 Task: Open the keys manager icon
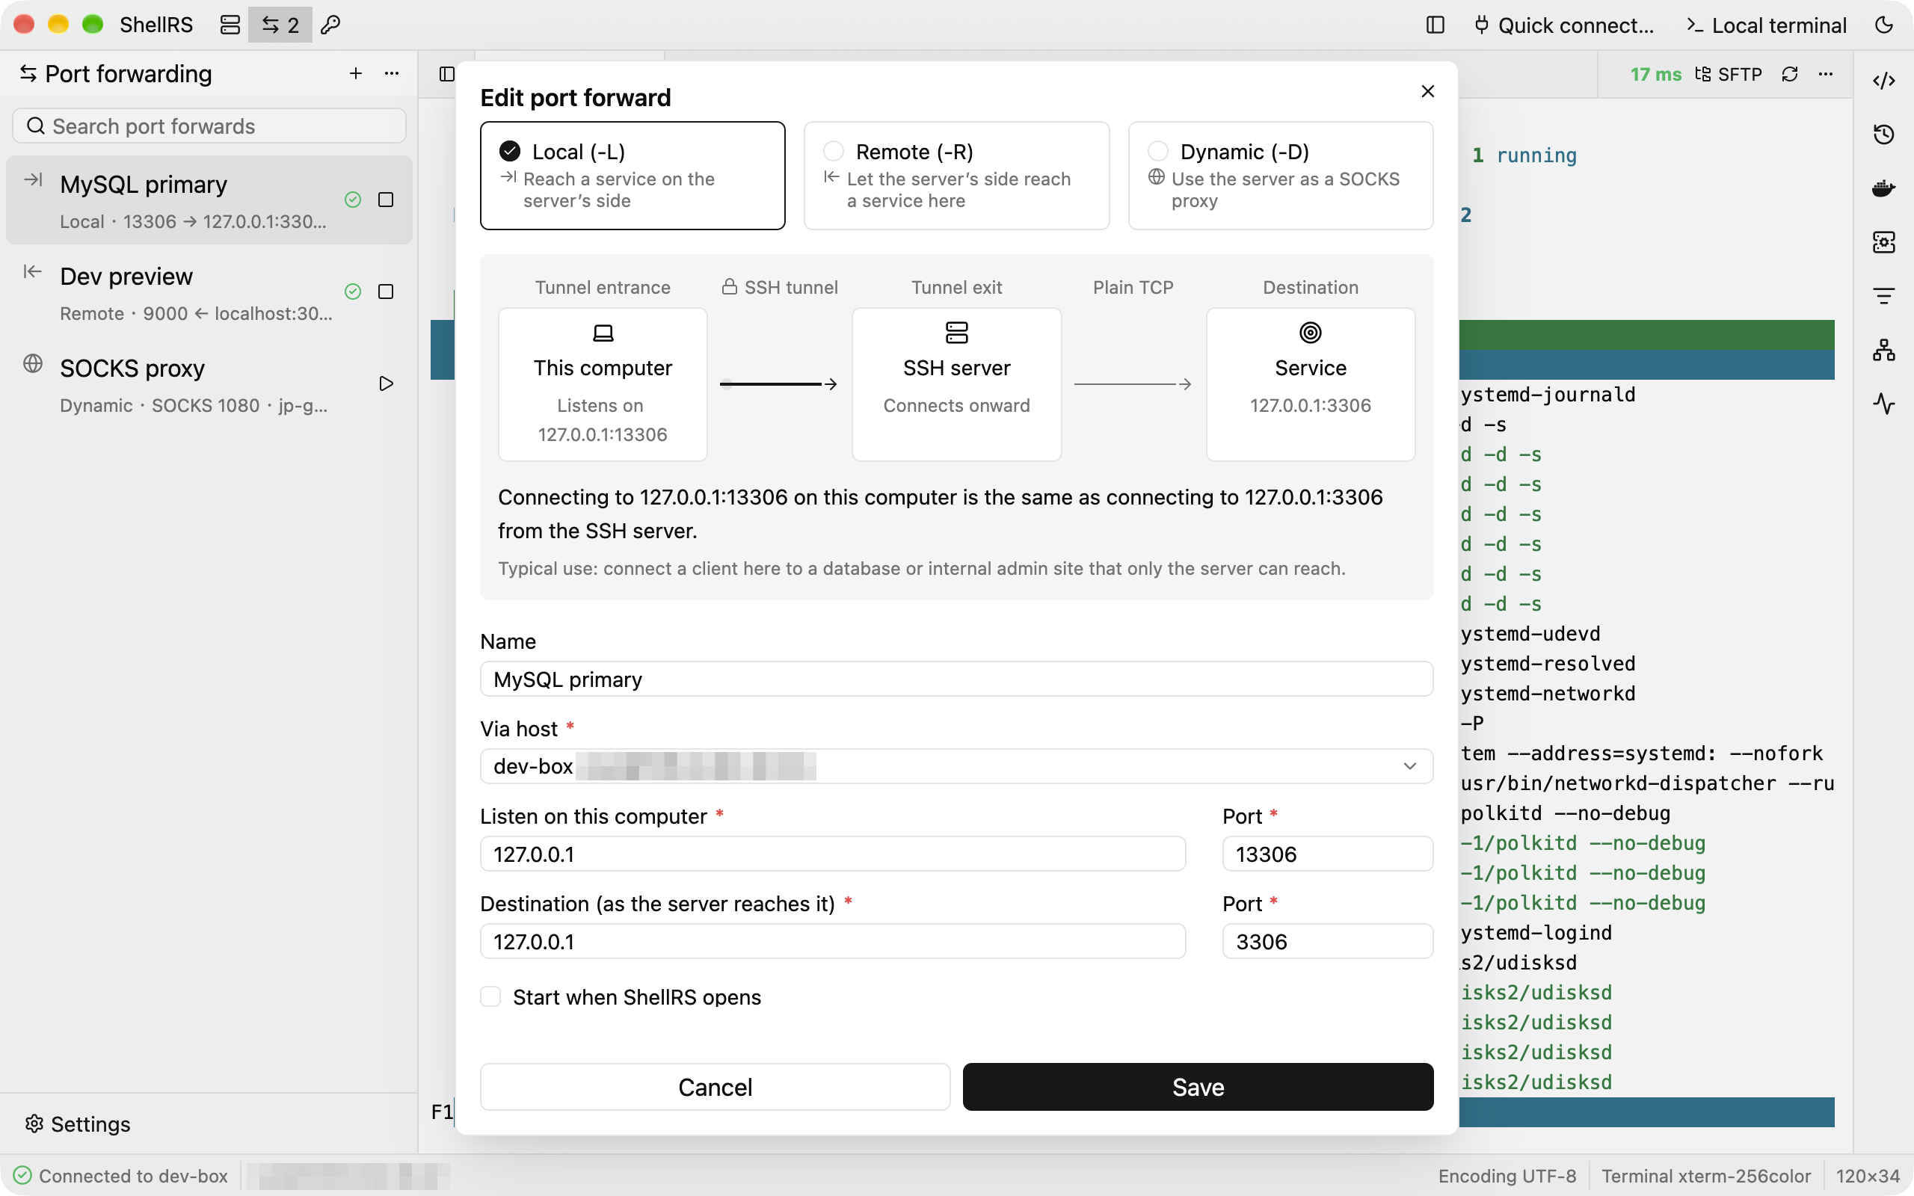330,25
